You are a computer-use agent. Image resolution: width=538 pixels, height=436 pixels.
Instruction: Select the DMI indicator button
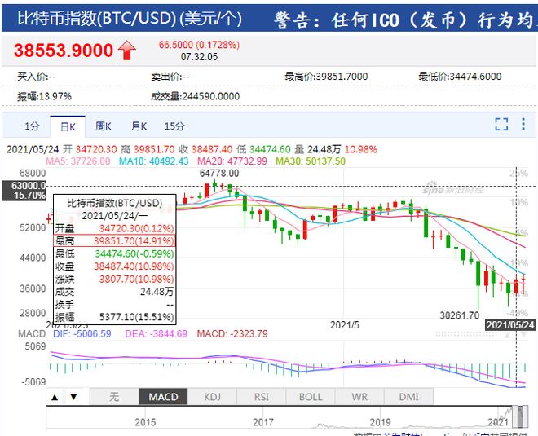click(x=408, y=397)
